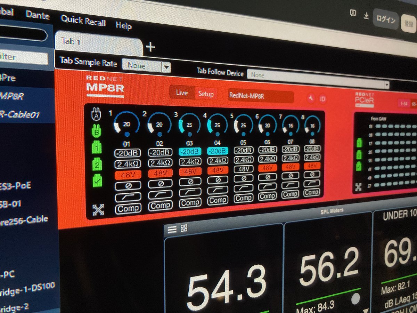Switch SPL Meters to grid view
Screen dimensions: 417x313
point(184,228)
